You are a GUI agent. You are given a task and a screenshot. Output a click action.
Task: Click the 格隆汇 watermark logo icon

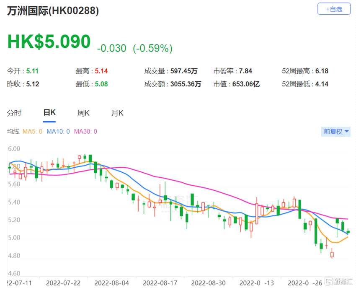click(x=328, y=281)
